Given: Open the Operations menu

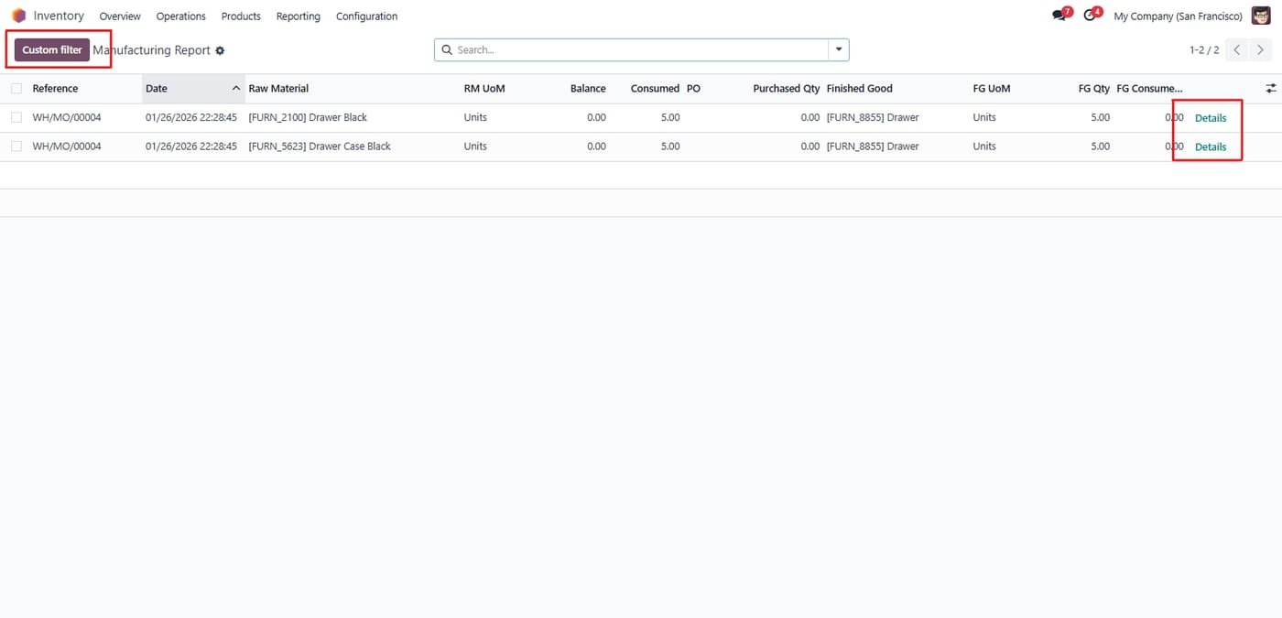Looking at the screenshot, I should coord(181,16).
